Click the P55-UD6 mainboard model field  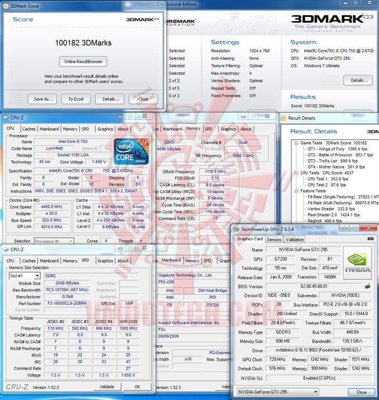tap(193, 282)
